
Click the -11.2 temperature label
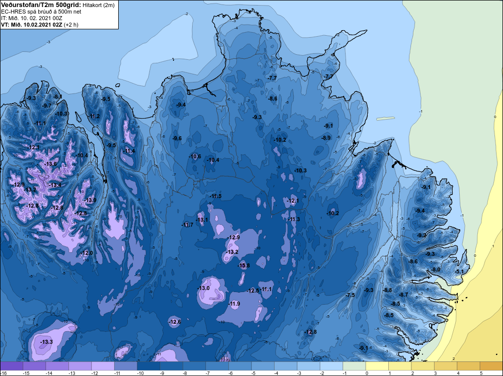(x=94, y=116)
